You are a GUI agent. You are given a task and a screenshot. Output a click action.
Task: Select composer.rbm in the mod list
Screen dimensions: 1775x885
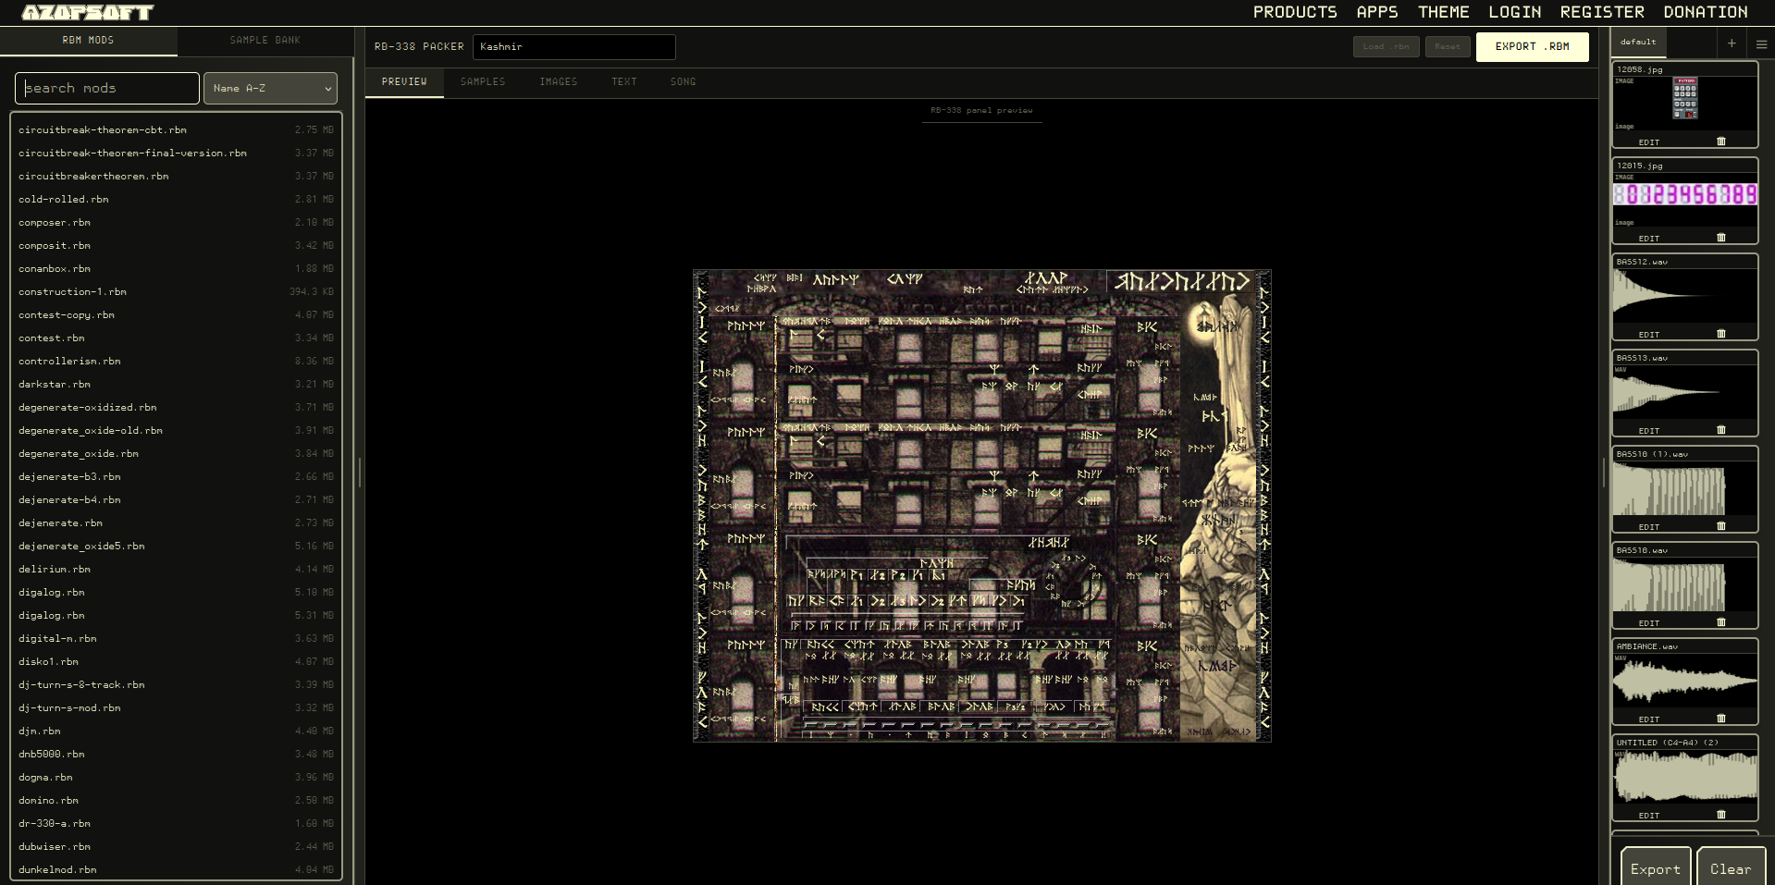(176, 223)
